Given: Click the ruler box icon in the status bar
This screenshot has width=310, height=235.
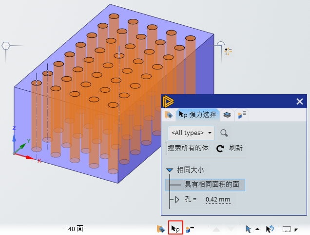Looking at the screenshot, I should point(287,229).
